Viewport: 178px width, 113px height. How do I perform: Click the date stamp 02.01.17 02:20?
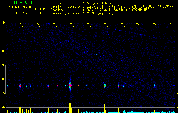coord(17,13)
